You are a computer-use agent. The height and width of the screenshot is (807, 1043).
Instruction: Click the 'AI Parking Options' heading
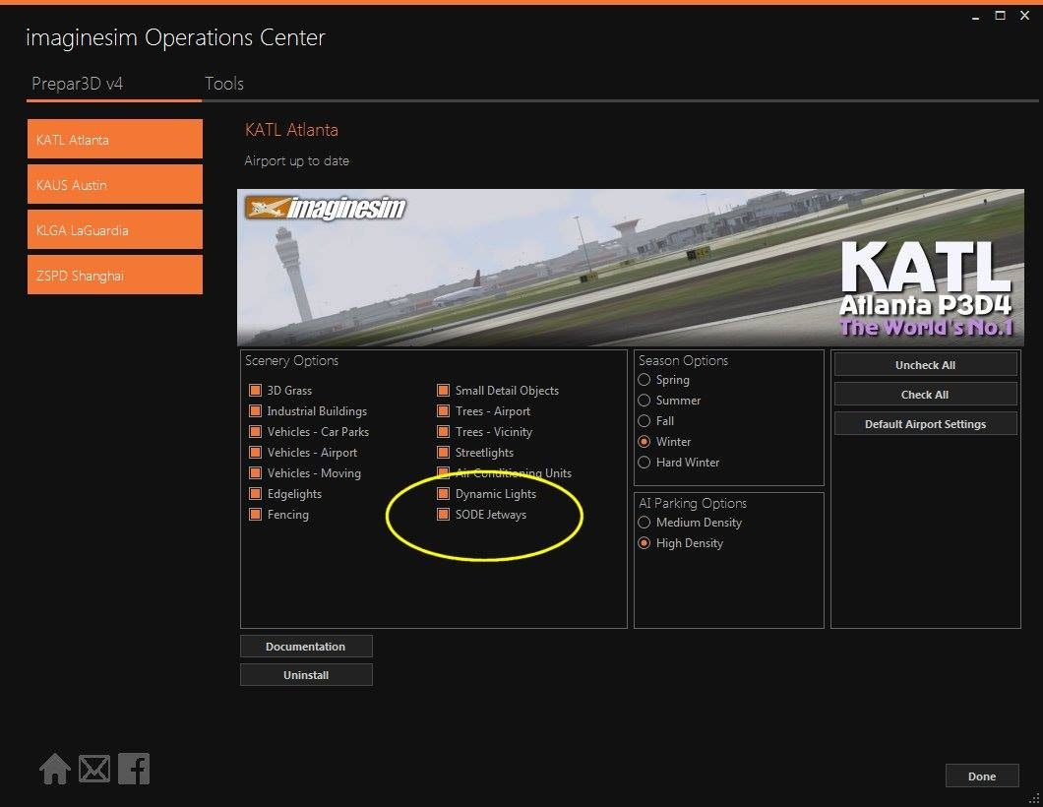click(693, 503)
